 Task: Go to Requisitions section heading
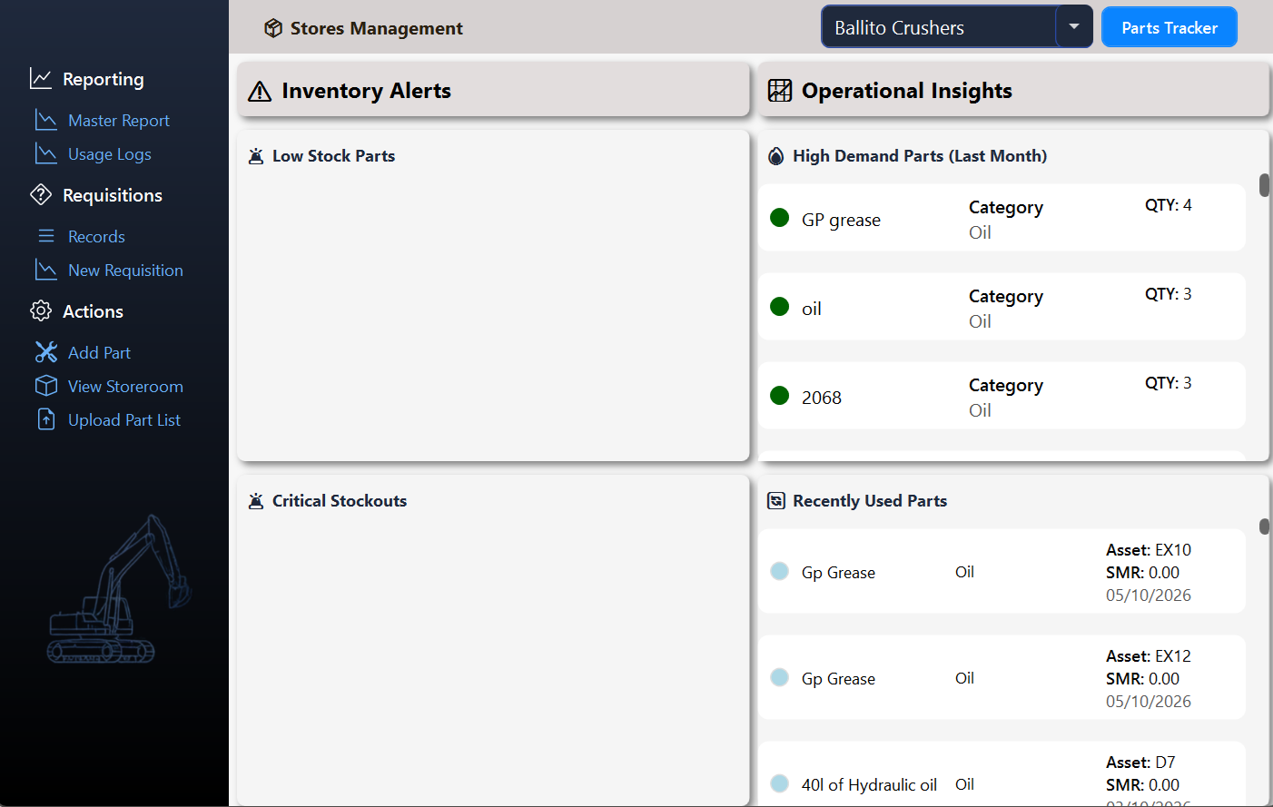(113, 195)
